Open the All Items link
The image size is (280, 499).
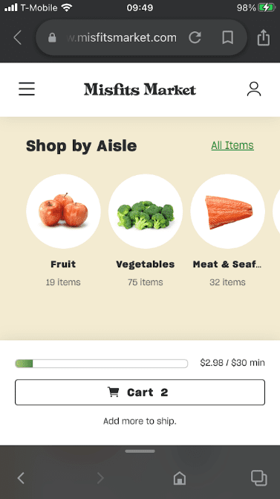(x=232, y=145)
